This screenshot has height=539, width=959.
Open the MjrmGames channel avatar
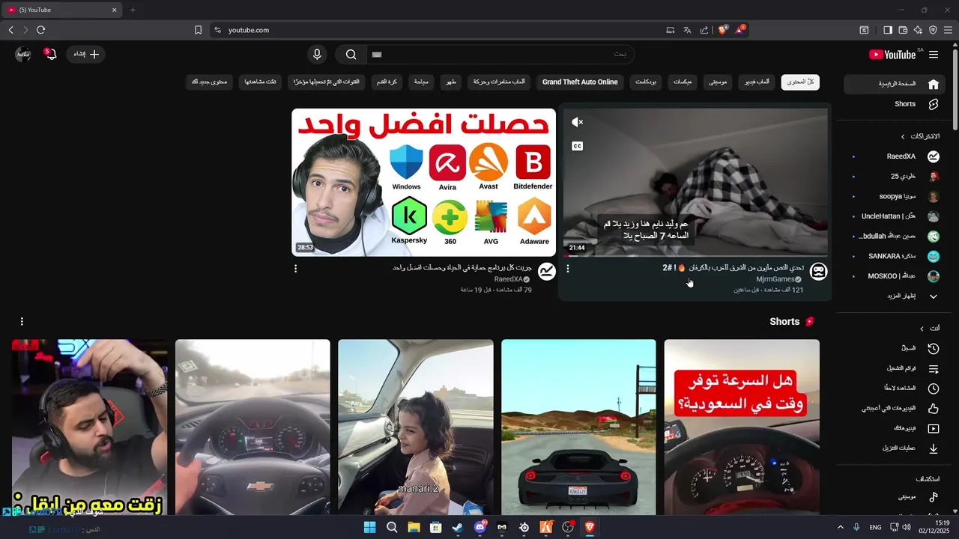coord(819,271)
